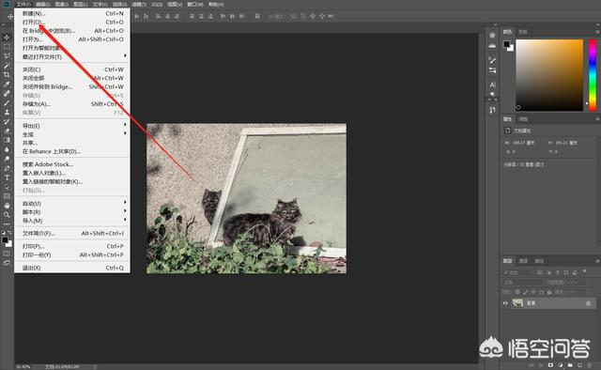The height and width of the screenshot is (370, 601).
Task: Select the Crop tool
Action: pyautogui.click(x=7, y=75)
